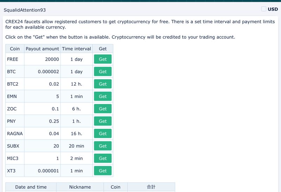Select the RAGNA coin name cell
This screenshot has width=281, height=192.
(x=15, y=134)
